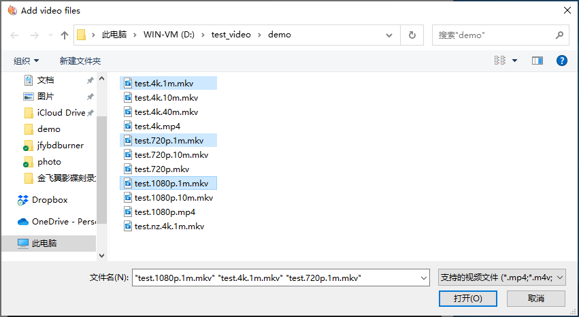Click the search magnifier icon

[559, 35]
